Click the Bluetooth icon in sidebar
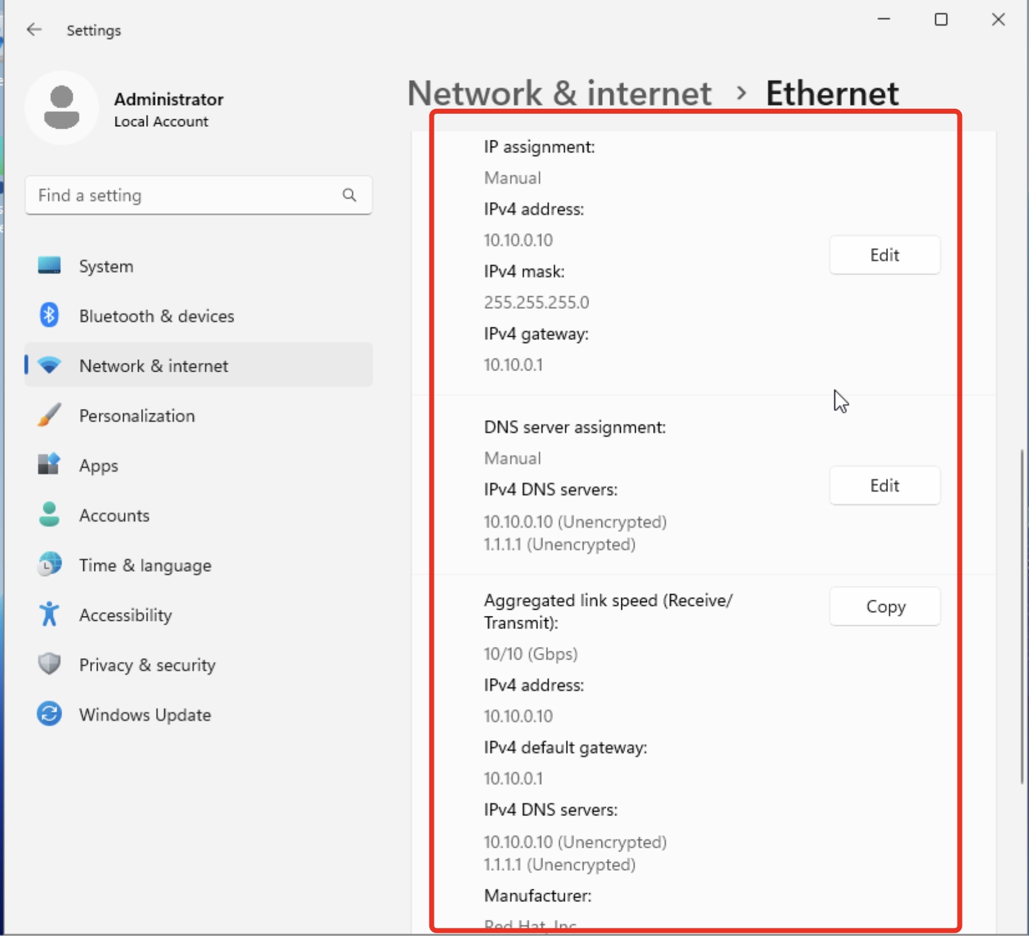This screenshot has height=936, width=1029. tap(49, 315)
